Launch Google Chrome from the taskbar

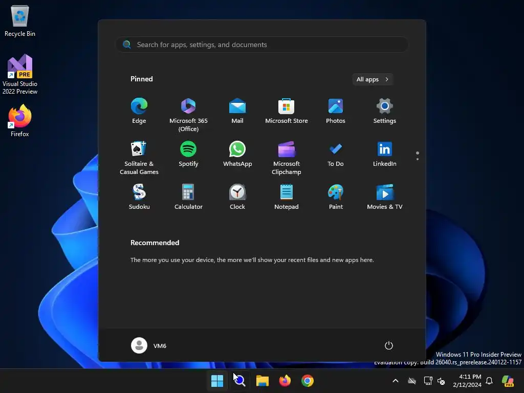(308, 381)
